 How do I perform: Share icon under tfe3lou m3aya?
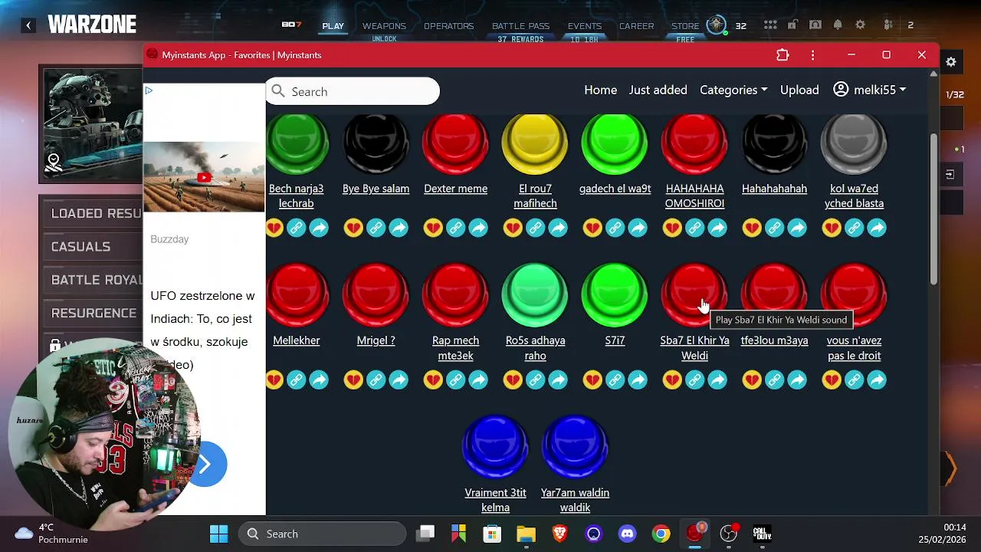(797, 379)
